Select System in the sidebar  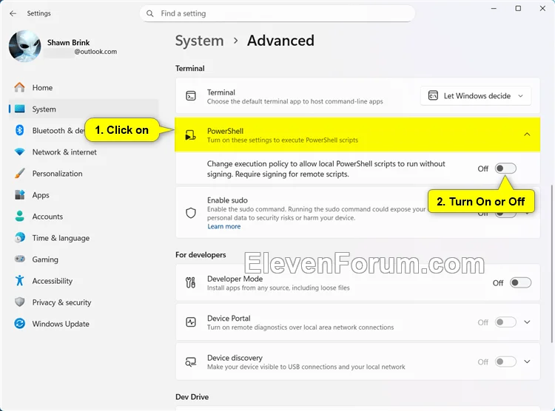84,109
